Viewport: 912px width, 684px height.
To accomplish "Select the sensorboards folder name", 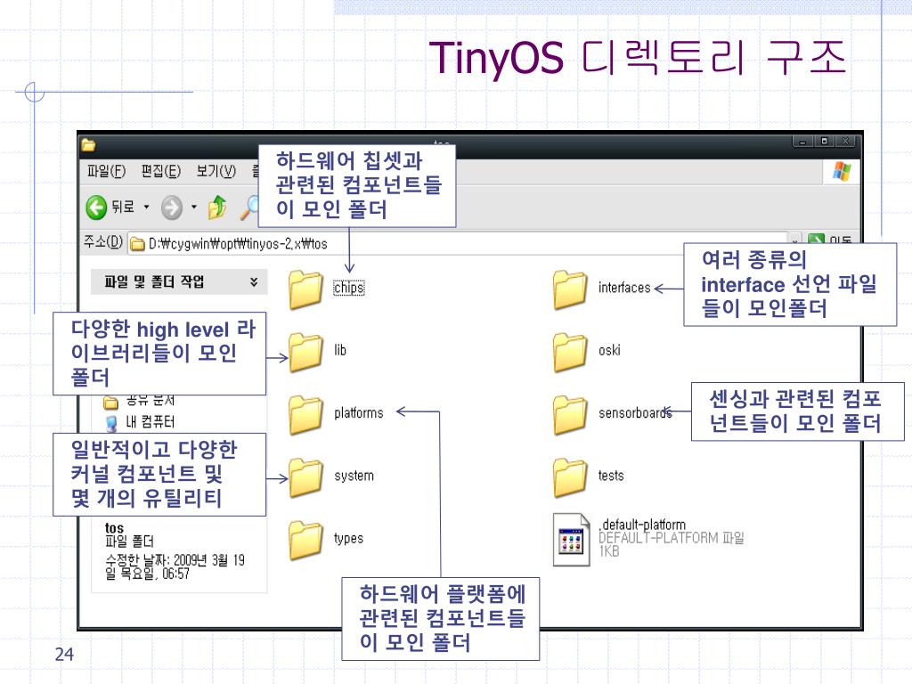I will 635,413.
